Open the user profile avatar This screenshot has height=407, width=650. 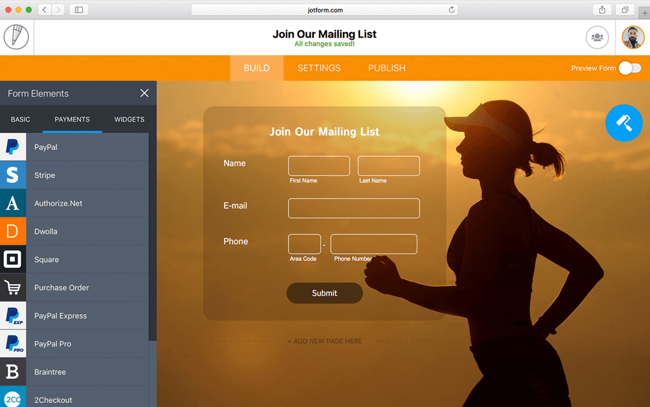coord(633,37)
